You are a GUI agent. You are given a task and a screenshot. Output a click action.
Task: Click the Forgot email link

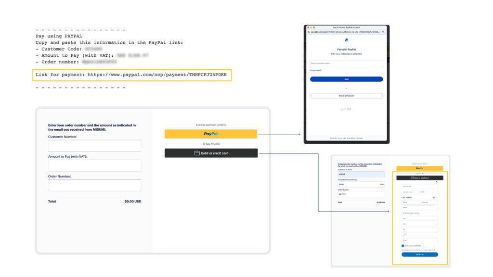coord(316,70)
